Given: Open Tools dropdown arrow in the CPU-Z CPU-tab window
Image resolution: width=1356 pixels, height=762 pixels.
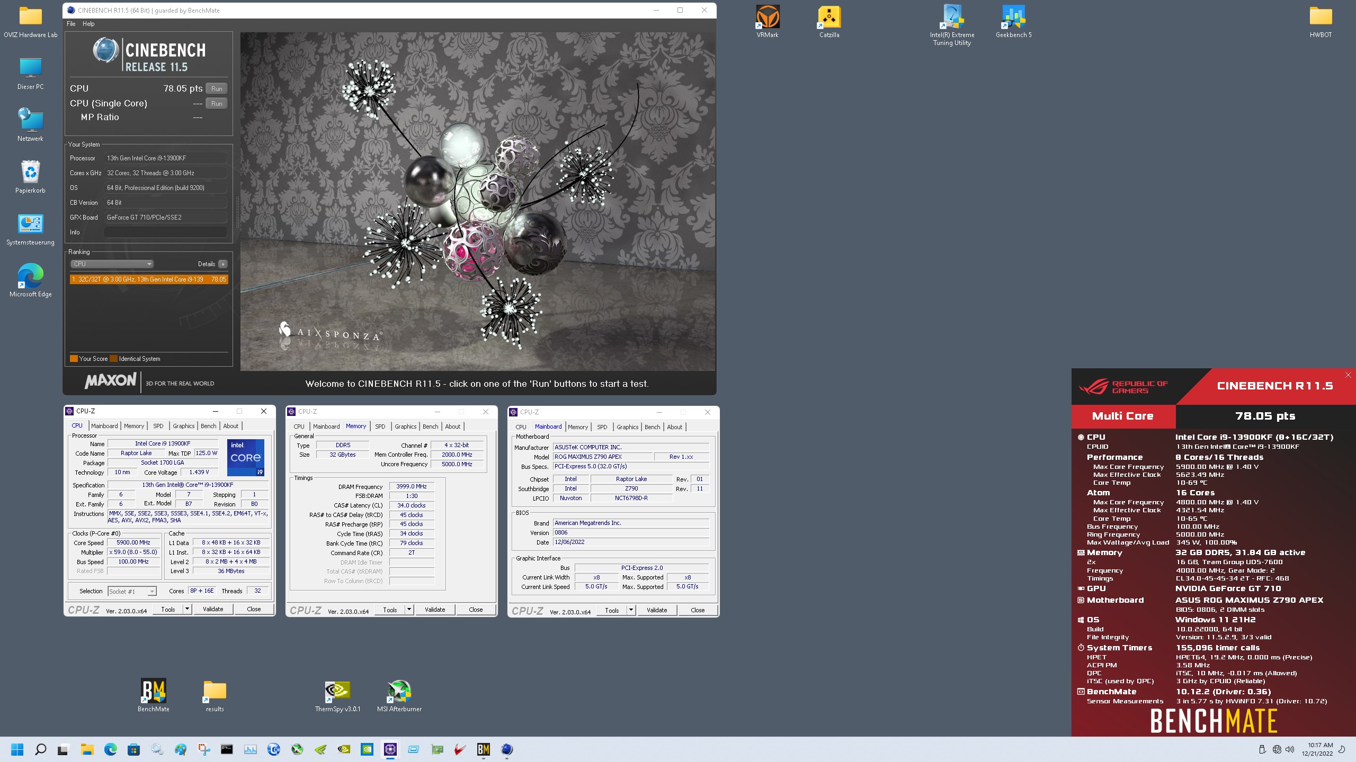Looking at the screenshot, I should 187,609.
